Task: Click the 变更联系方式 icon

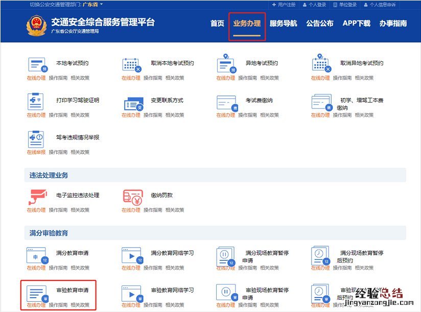Action: click(x=132, y=103)
